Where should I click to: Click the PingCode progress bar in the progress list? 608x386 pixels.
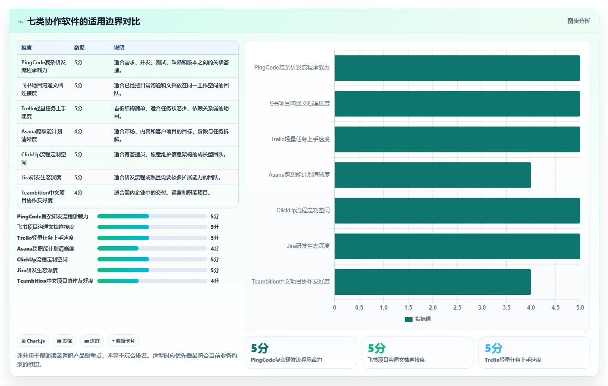(152, 216)
